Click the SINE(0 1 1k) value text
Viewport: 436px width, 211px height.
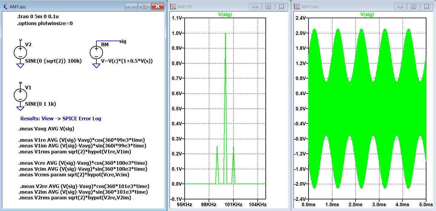pos(40,104)
